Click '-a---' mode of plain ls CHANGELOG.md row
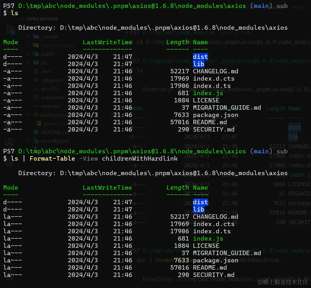The width and height of the screenshot is (311, 288). click(x=12, y=71)
